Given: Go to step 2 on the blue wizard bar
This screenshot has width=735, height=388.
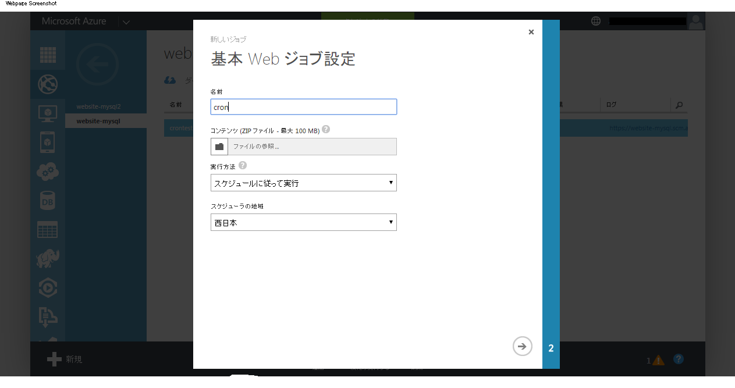Looking at the screenshot, I should tap(551, 348).
